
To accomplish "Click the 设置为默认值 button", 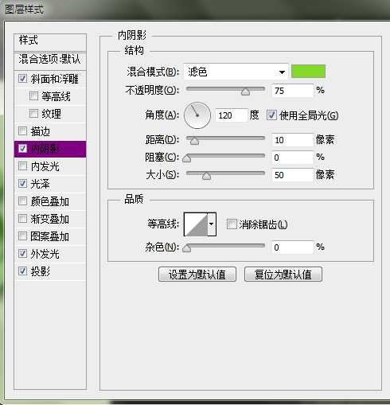I will 197,275.
